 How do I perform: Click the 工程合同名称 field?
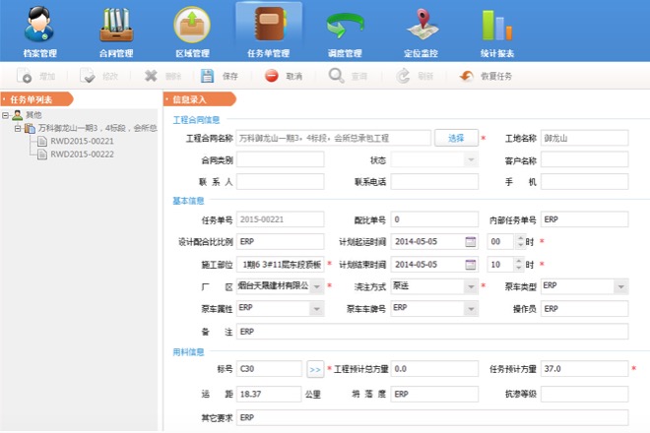click(334, 138)
